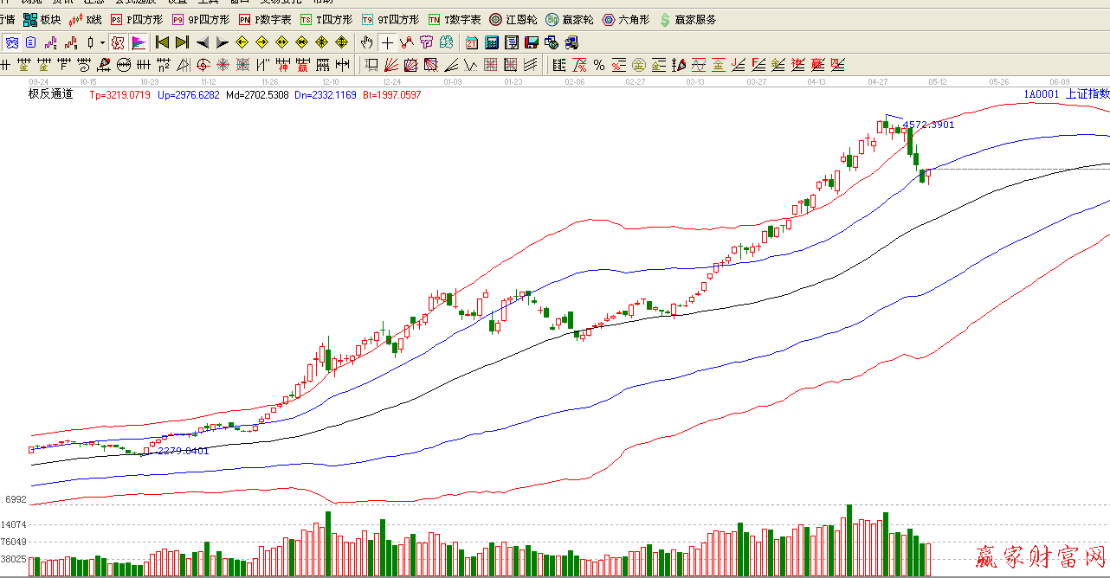Click the yellow four-way arrow diamond icon
Screen dimensions: 1110x578
(341, 42)
